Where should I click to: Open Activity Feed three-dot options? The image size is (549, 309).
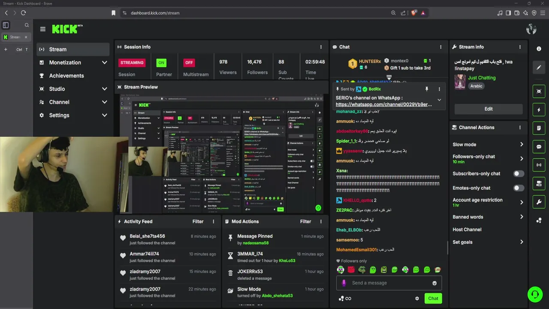point(213,221)
